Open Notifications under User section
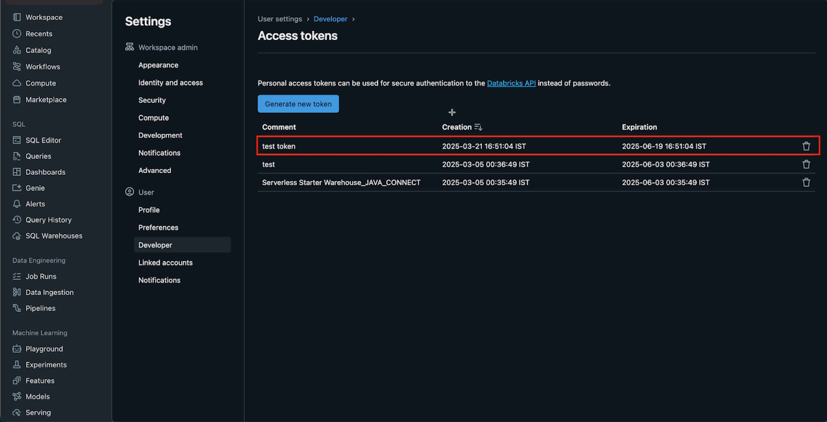Screen dimensions: 827x422 pyautogui.click(x=159, y=280)
